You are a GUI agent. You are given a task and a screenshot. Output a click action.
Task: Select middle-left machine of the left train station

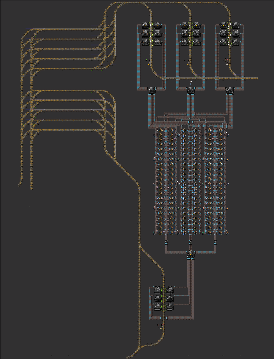click(x=146, y=34)
